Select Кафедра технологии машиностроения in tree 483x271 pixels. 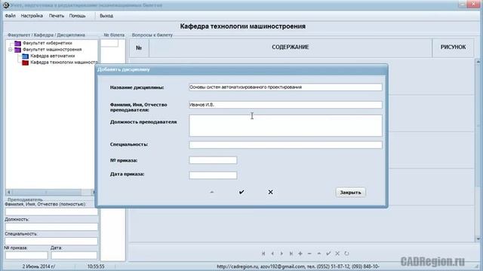click(x=63, y=62)
